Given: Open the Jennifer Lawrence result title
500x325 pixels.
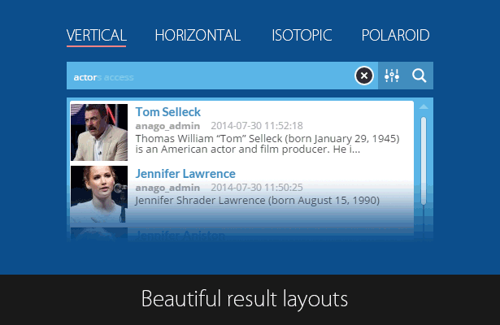Looking at the screenshot, I should pos(185,174).
